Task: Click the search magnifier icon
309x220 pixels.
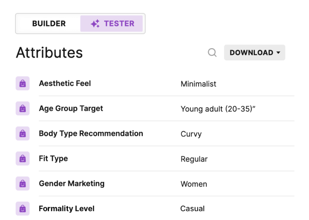Action: (x=212, y=53)
